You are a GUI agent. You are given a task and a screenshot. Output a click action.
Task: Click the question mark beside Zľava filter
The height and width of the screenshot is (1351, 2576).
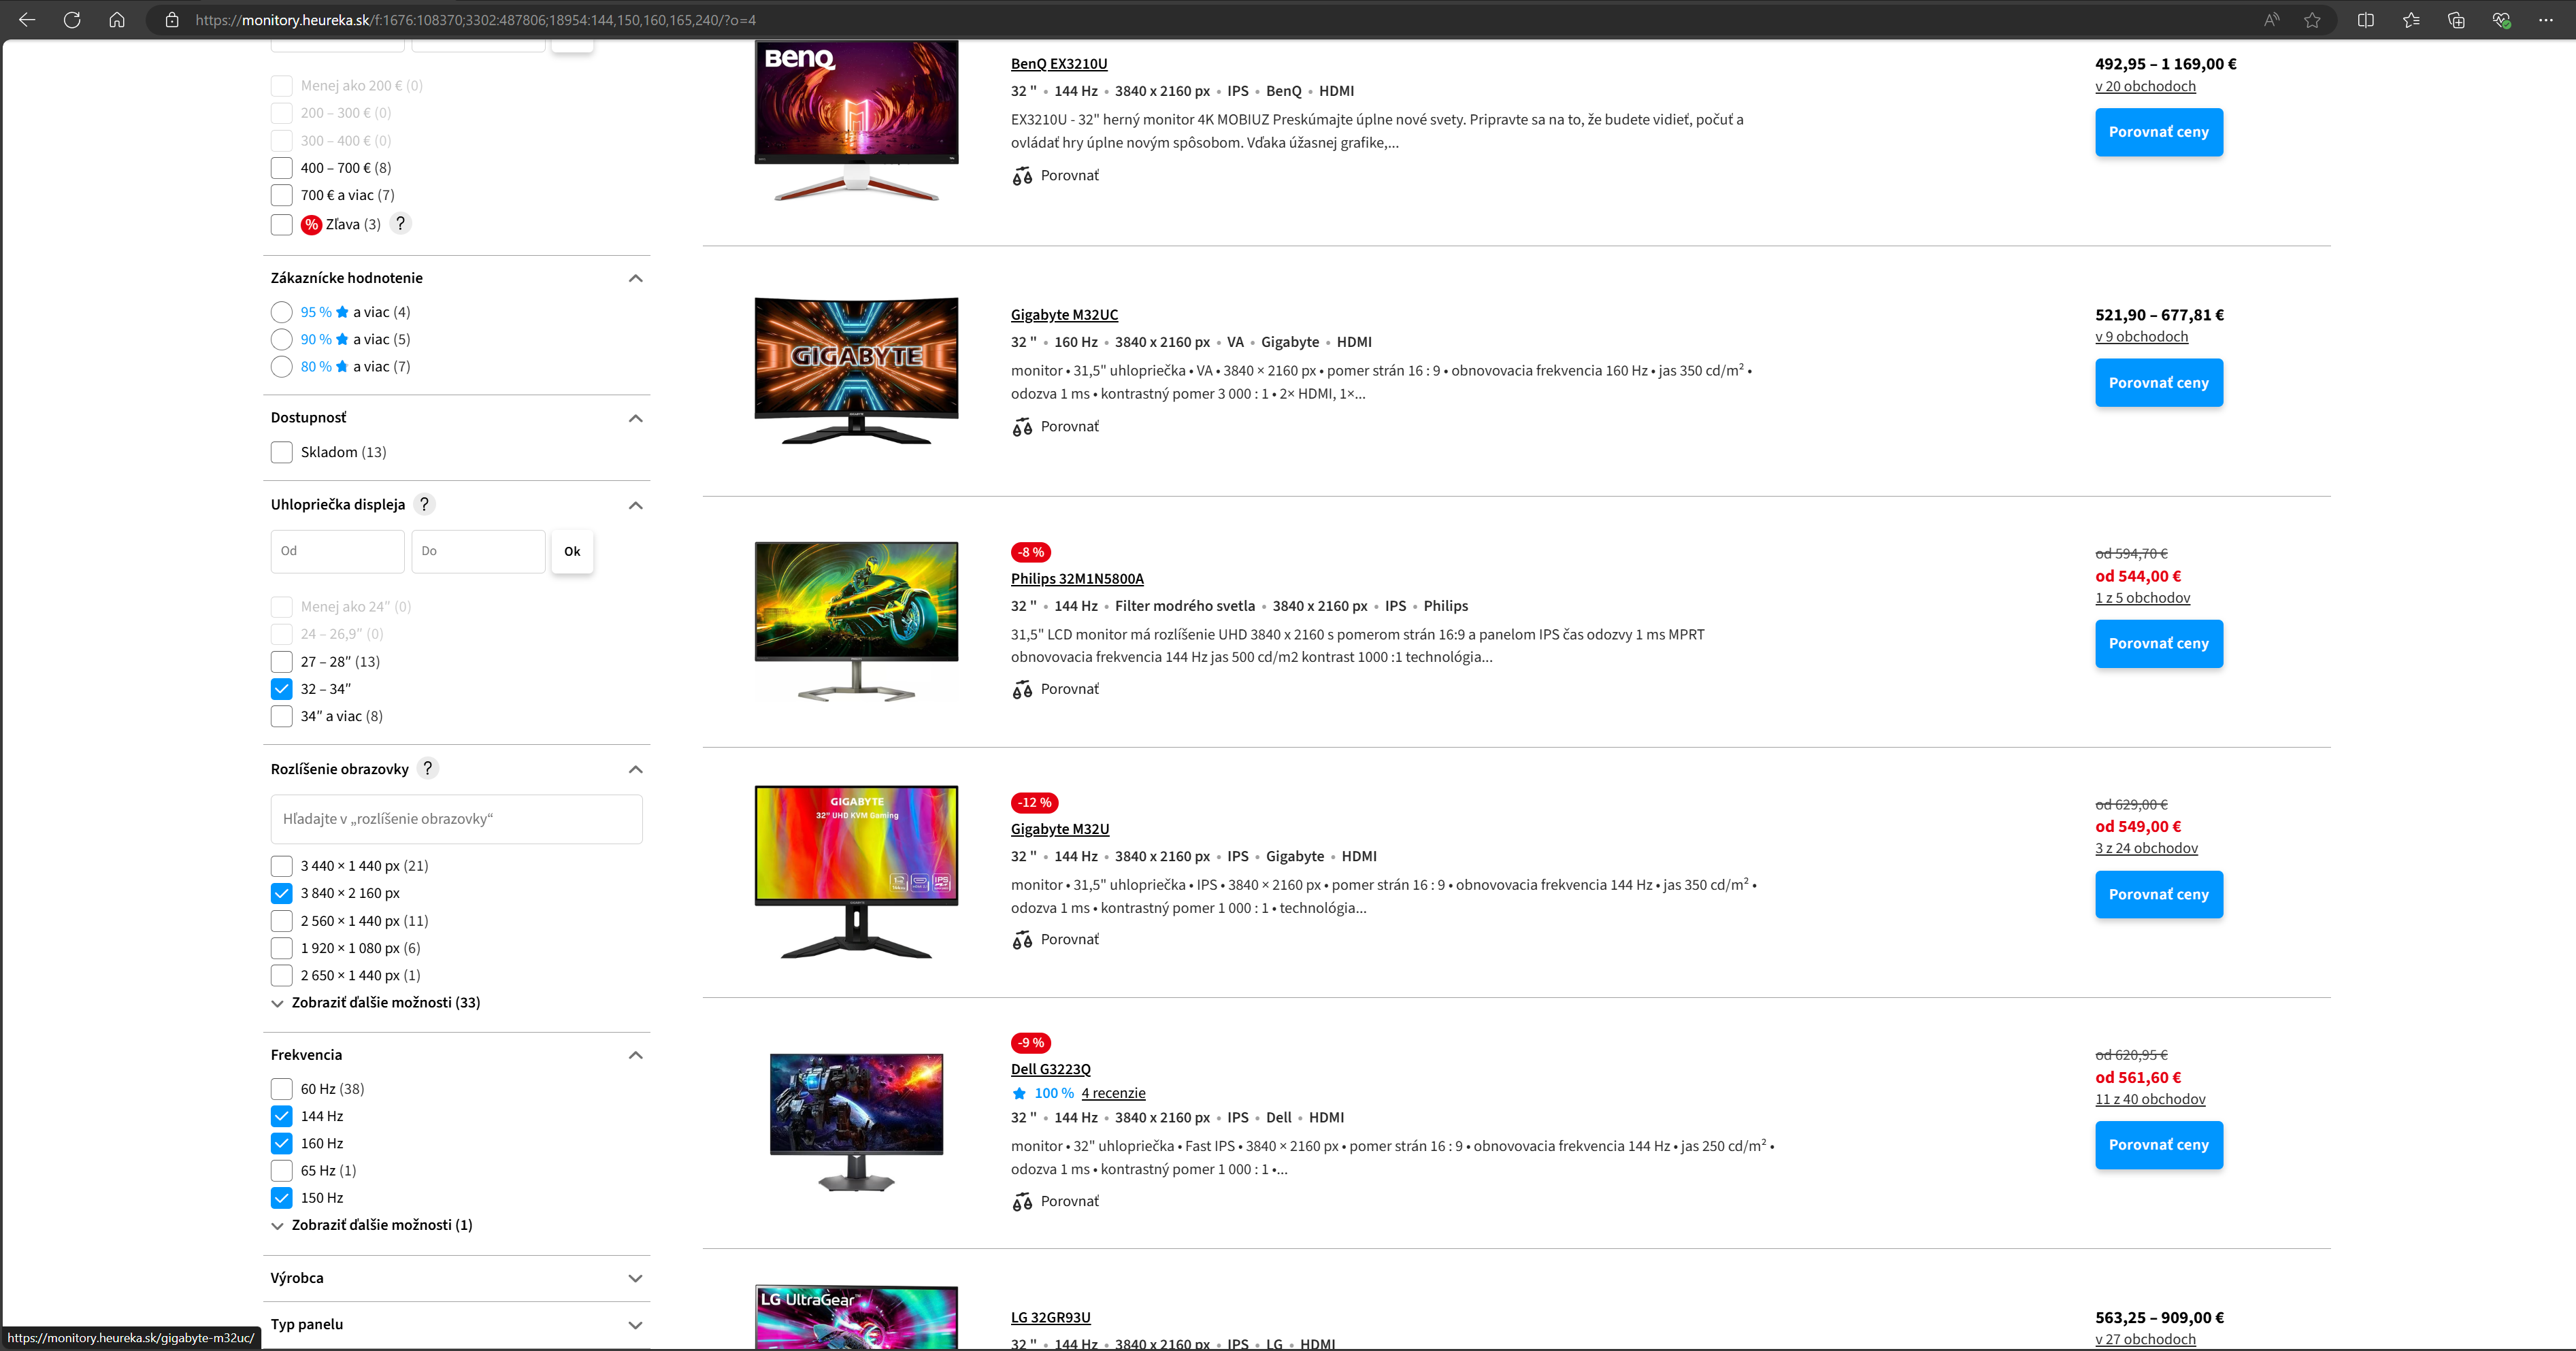point(400,223)
